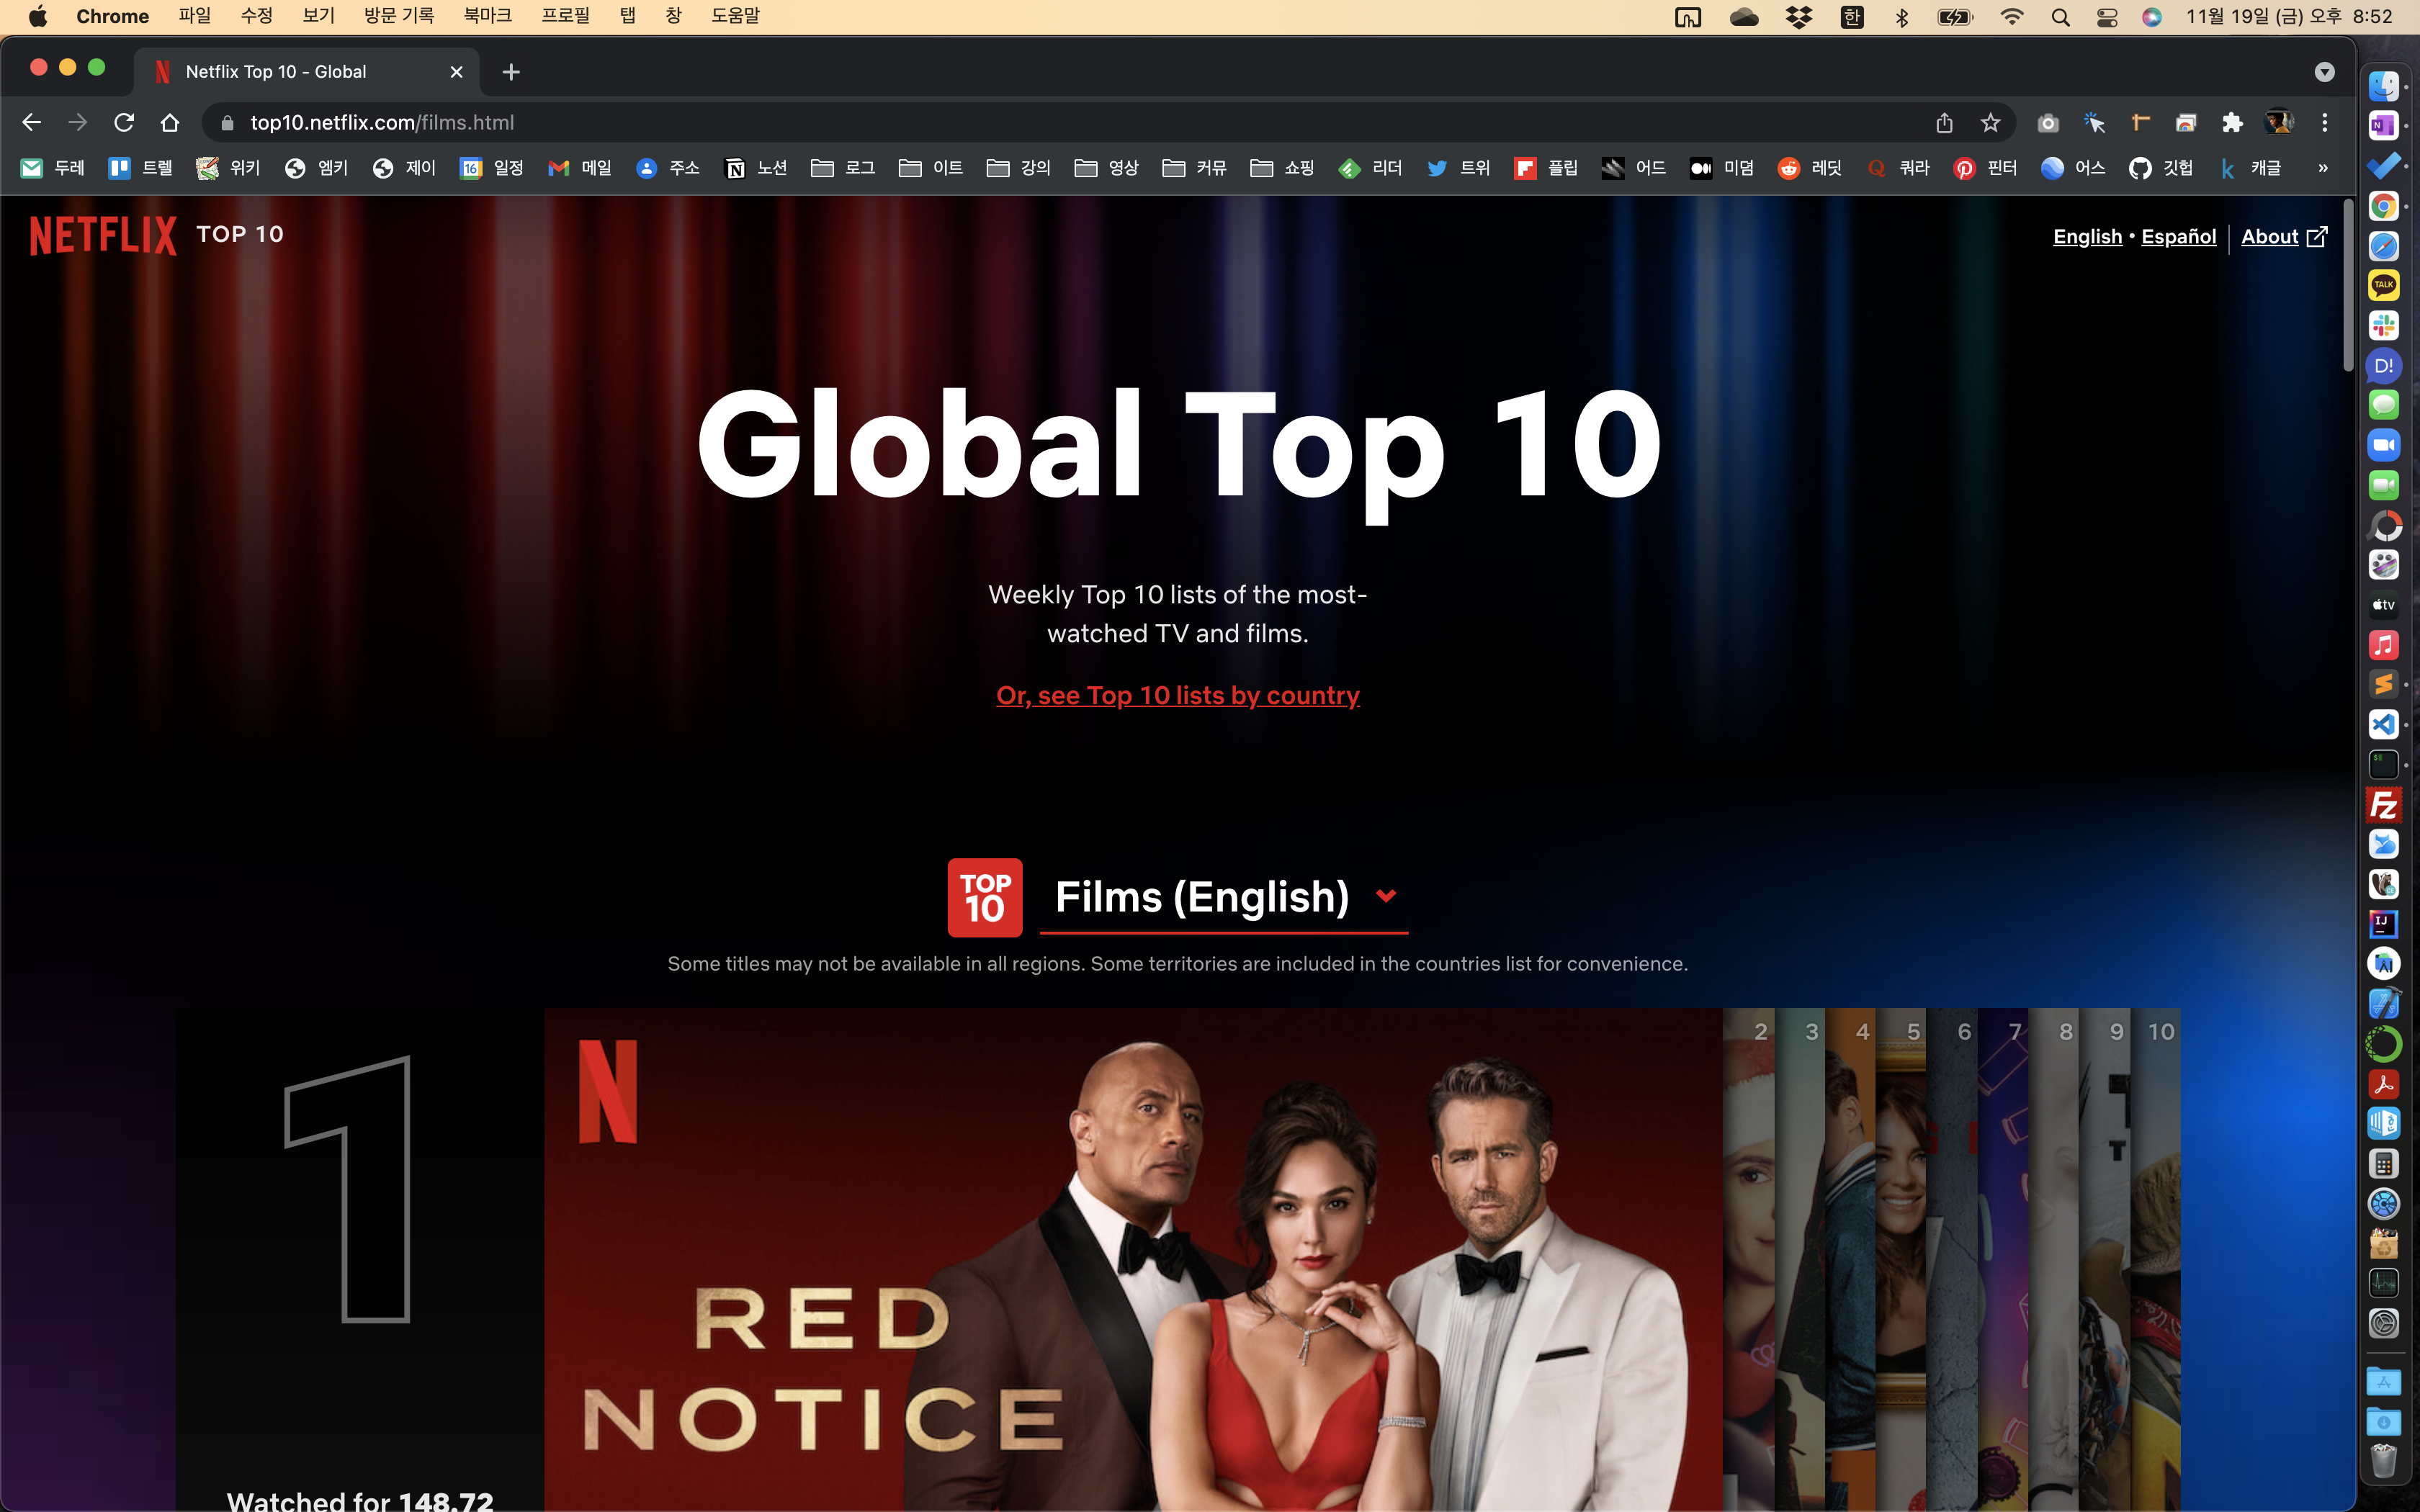
Task: Click the share icon in address bar
Action: click(1944, 123)
